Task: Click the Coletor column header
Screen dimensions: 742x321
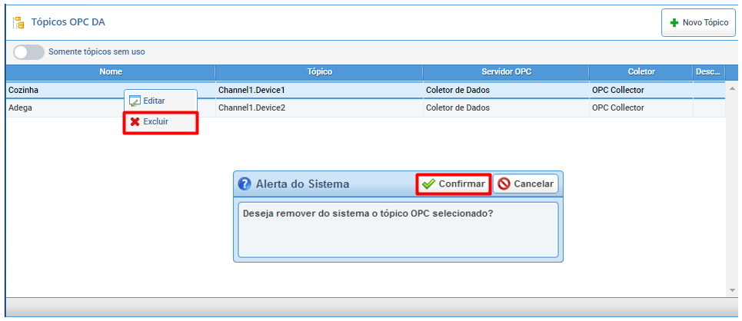Action: point(641,72)
